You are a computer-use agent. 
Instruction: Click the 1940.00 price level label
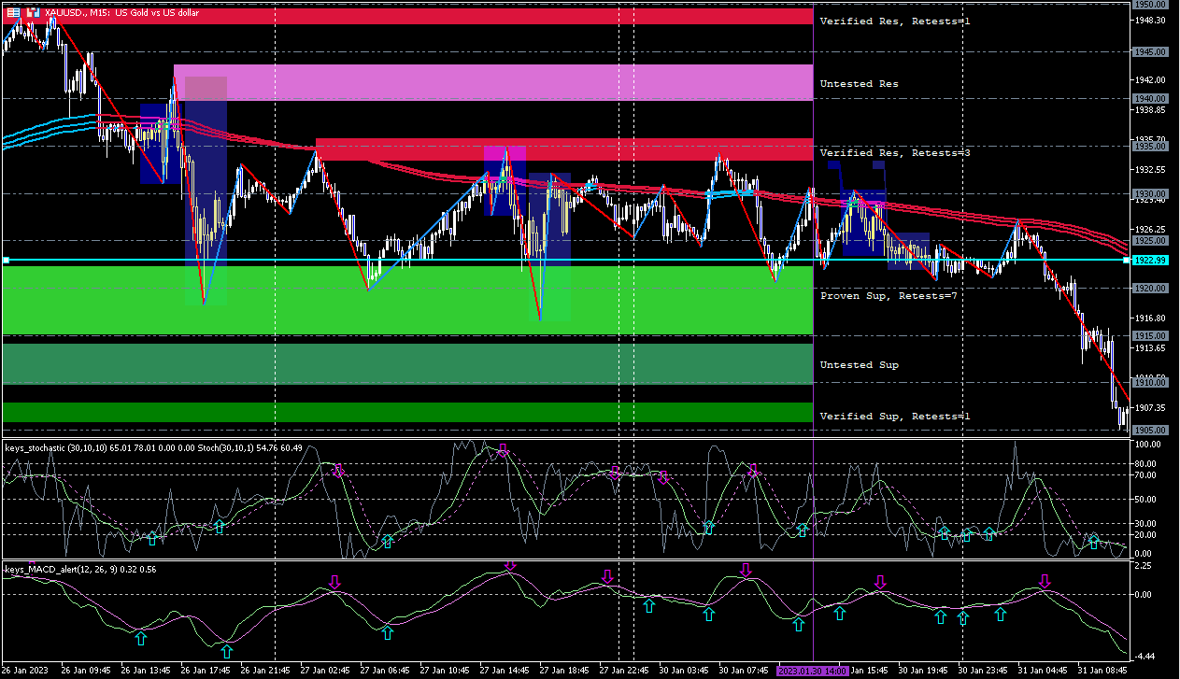(x=1150, y=98)
